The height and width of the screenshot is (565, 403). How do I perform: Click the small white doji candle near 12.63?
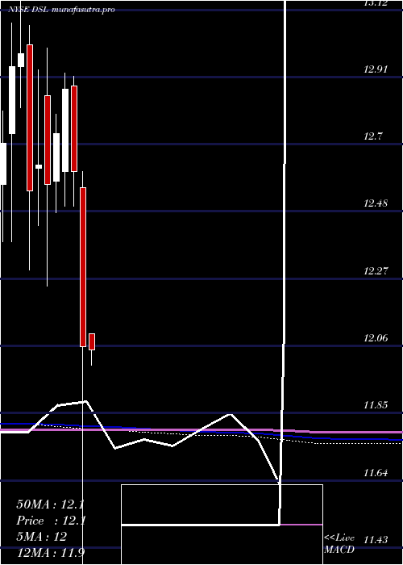click(x=39, y=166)
